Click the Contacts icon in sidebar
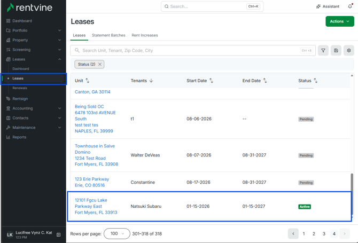The height and width of the screenshot is (243, 358). 8,117
